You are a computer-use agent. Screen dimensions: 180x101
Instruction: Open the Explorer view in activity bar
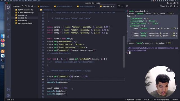[x=8, y=7]
